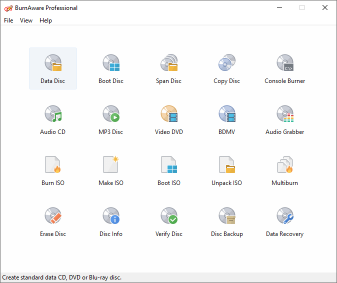The height and width of the screenshot is (283, 337).
Task: Open the View menu
Action: pos(26,20)
